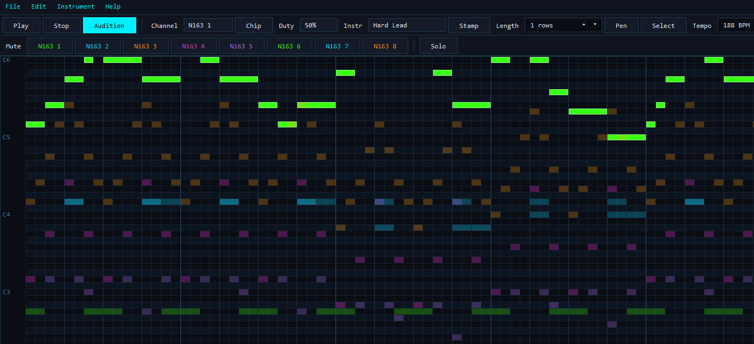Open the Help menu
Viewport: 754px width, 344px height.
tap(113, 6)
